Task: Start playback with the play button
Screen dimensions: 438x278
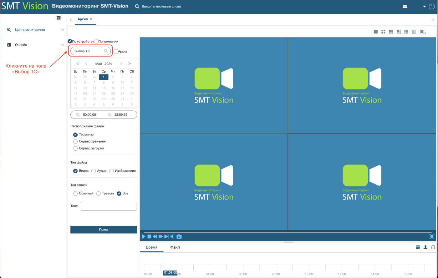Action: [x=144, y=236]
